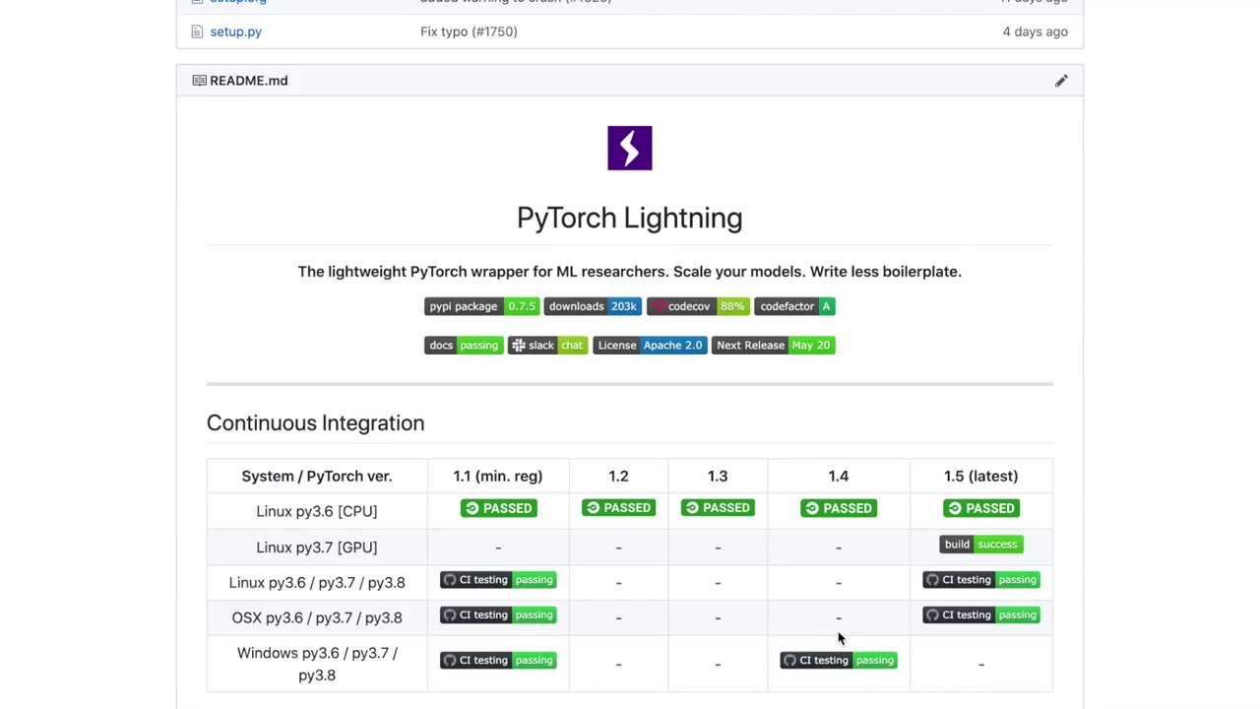
Task: Join via the slack chat badge
Action: click(548, 345)
